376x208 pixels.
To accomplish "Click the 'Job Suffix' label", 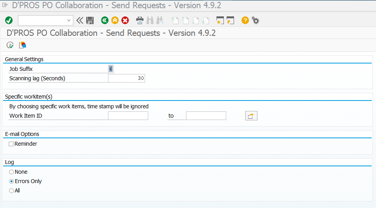I will click(21, 69).
